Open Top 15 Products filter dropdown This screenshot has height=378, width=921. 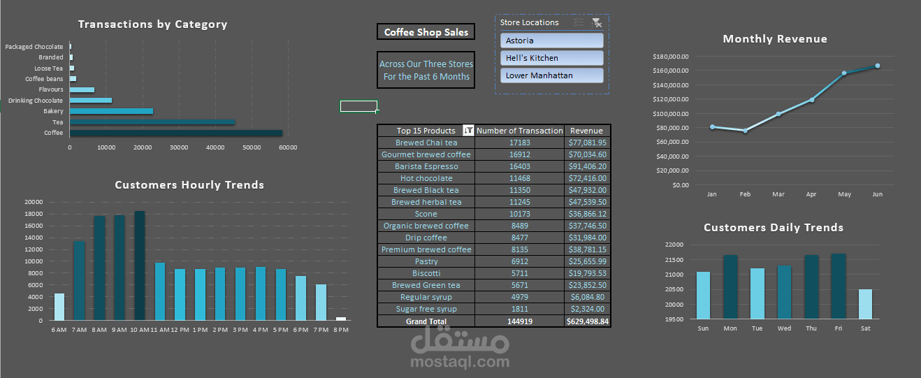tap(469, 131)
